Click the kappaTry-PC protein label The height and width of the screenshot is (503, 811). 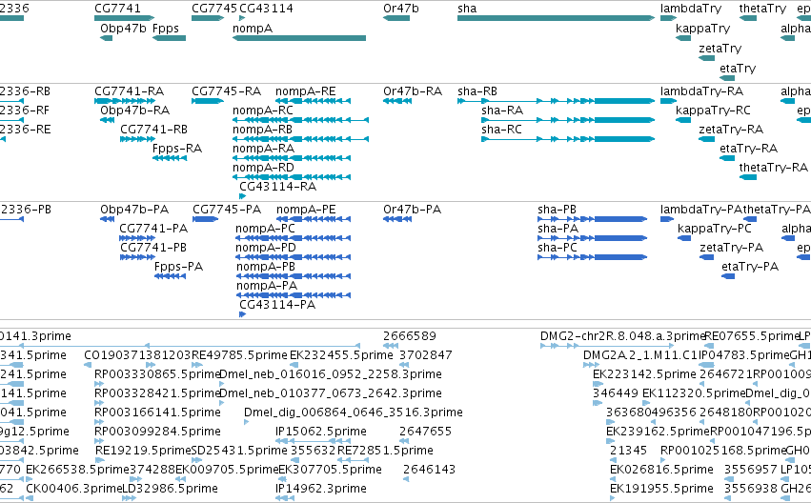715,229
